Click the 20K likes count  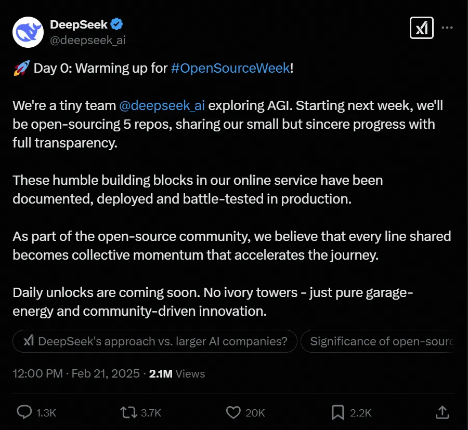click(x=255, y=413)
